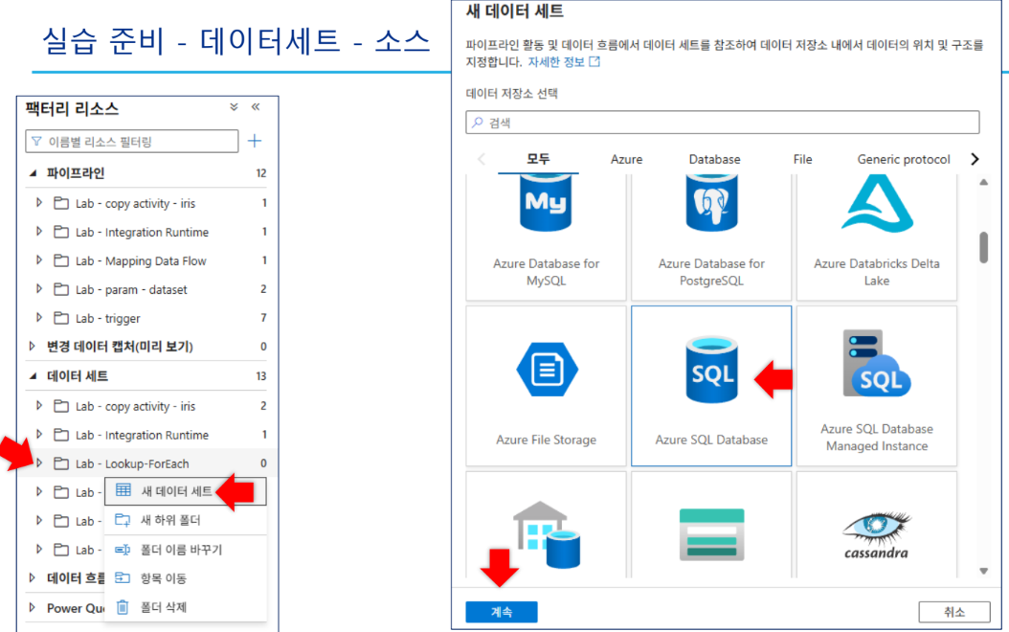Choose 폴더 이름 바꾸기 menu entry
Screen dimensions: 1009x632
coord(186,550)
